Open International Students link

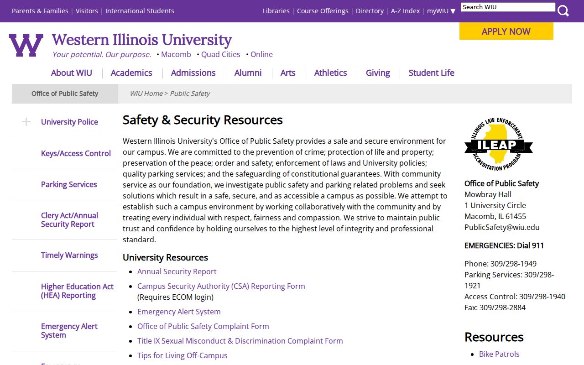(x=140, y=11)
